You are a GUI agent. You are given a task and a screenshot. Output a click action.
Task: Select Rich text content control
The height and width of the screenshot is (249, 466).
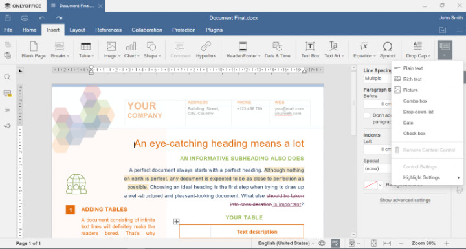coord(427,79)
